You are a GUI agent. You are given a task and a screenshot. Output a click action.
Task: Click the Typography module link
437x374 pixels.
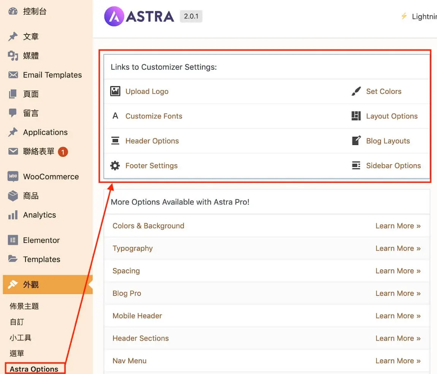pos(133,248)
